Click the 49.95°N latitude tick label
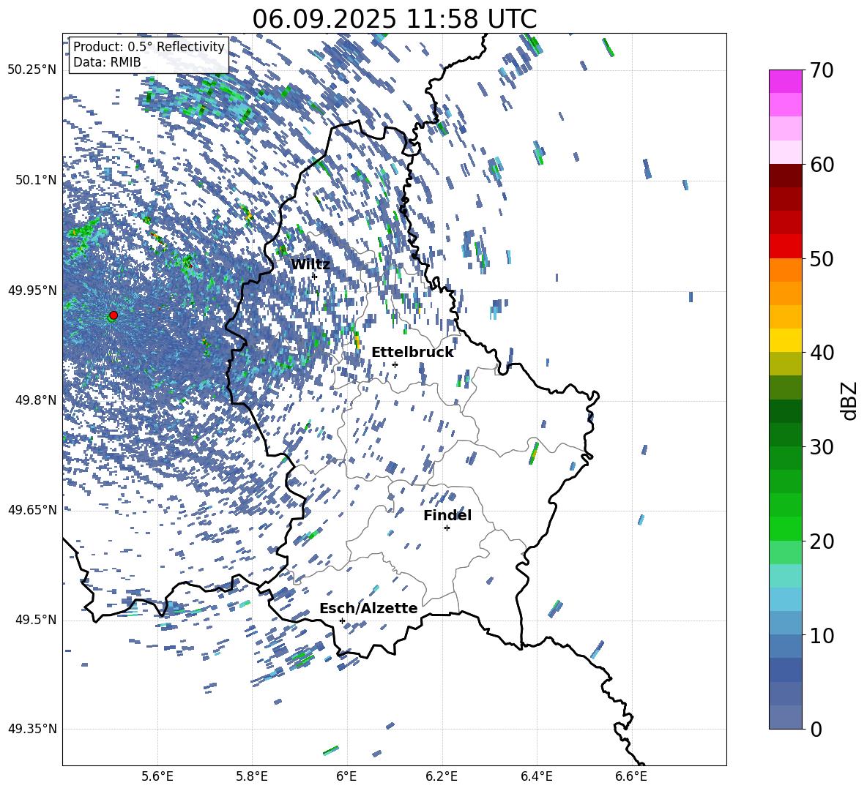The image size is (867, 791). click(x=32, y=290)
